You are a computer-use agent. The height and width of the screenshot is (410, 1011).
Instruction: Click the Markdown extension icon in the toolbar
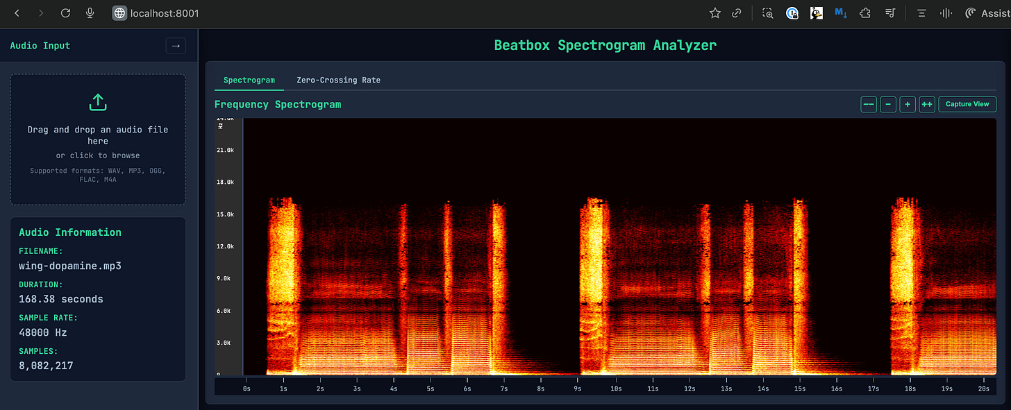pyautogui.click(x=841, y=13)
